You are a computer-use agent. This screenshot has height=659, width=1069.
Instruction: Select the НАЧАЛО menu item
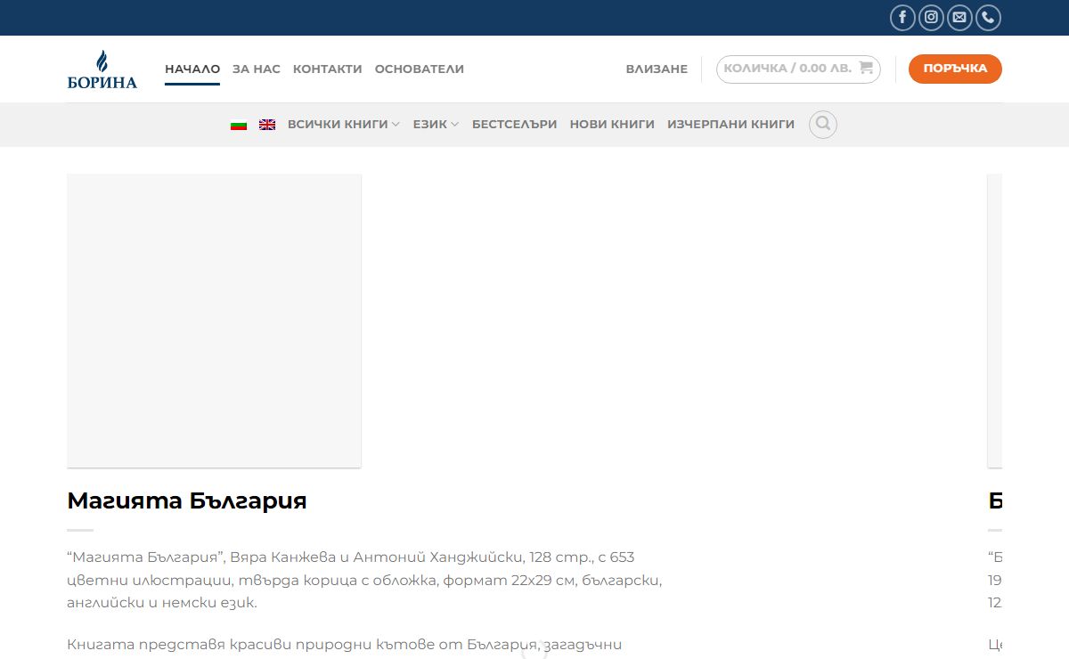click(x=192, y=69)
